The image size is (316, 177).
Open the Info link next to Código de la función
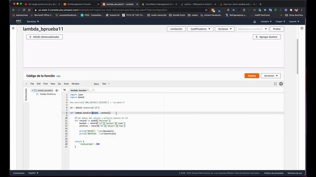pos(58,76)
